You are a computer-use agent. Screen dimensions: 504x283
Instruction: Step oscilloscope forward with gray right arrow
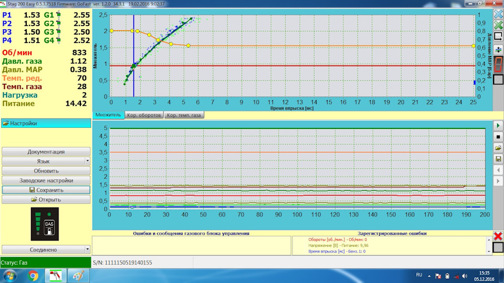click(498, 181)
